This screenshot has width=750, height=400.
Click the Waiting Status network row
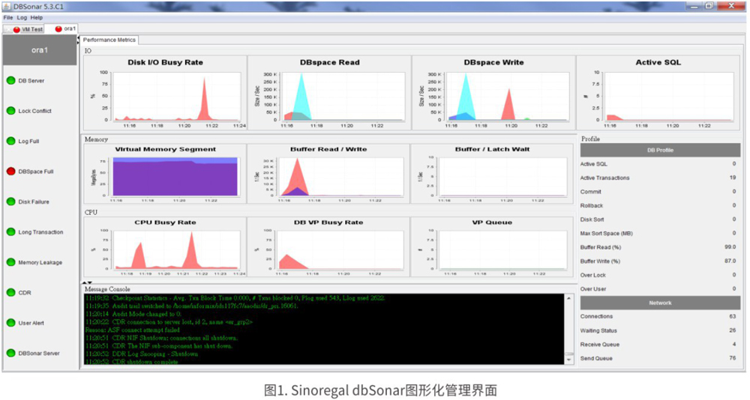coord(660,330)
